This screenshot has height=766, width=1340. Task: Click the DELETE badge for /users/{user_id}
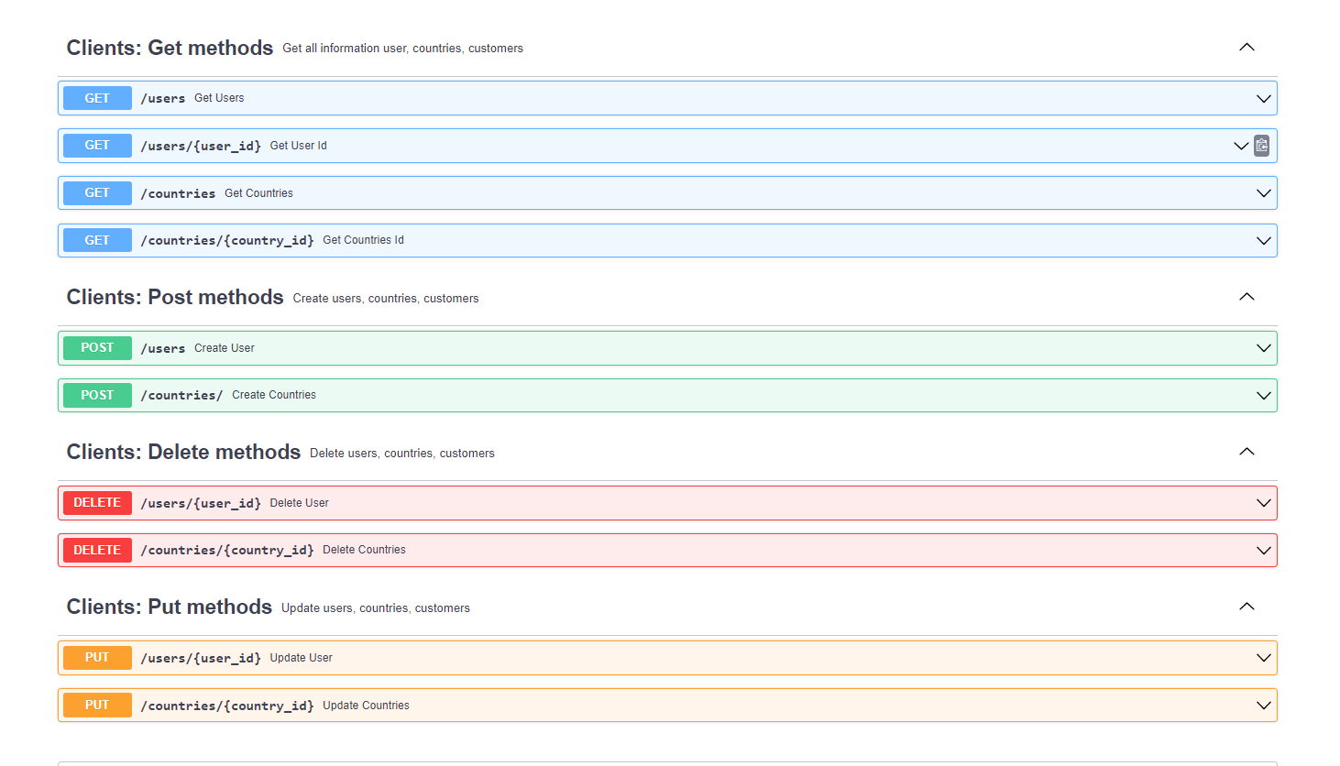[97, 503]
